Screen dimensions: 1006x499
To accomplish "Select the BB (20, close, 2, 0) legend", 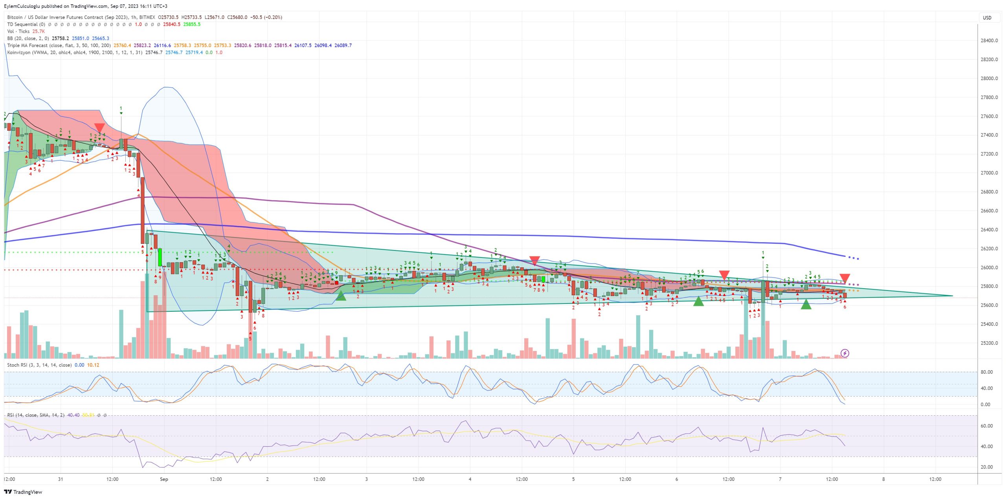I will pyautogui.click(x=28, y=38).
